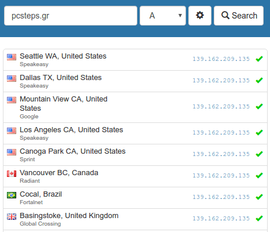Open IP address link for Vancouver BC

[x=221, y=175]
